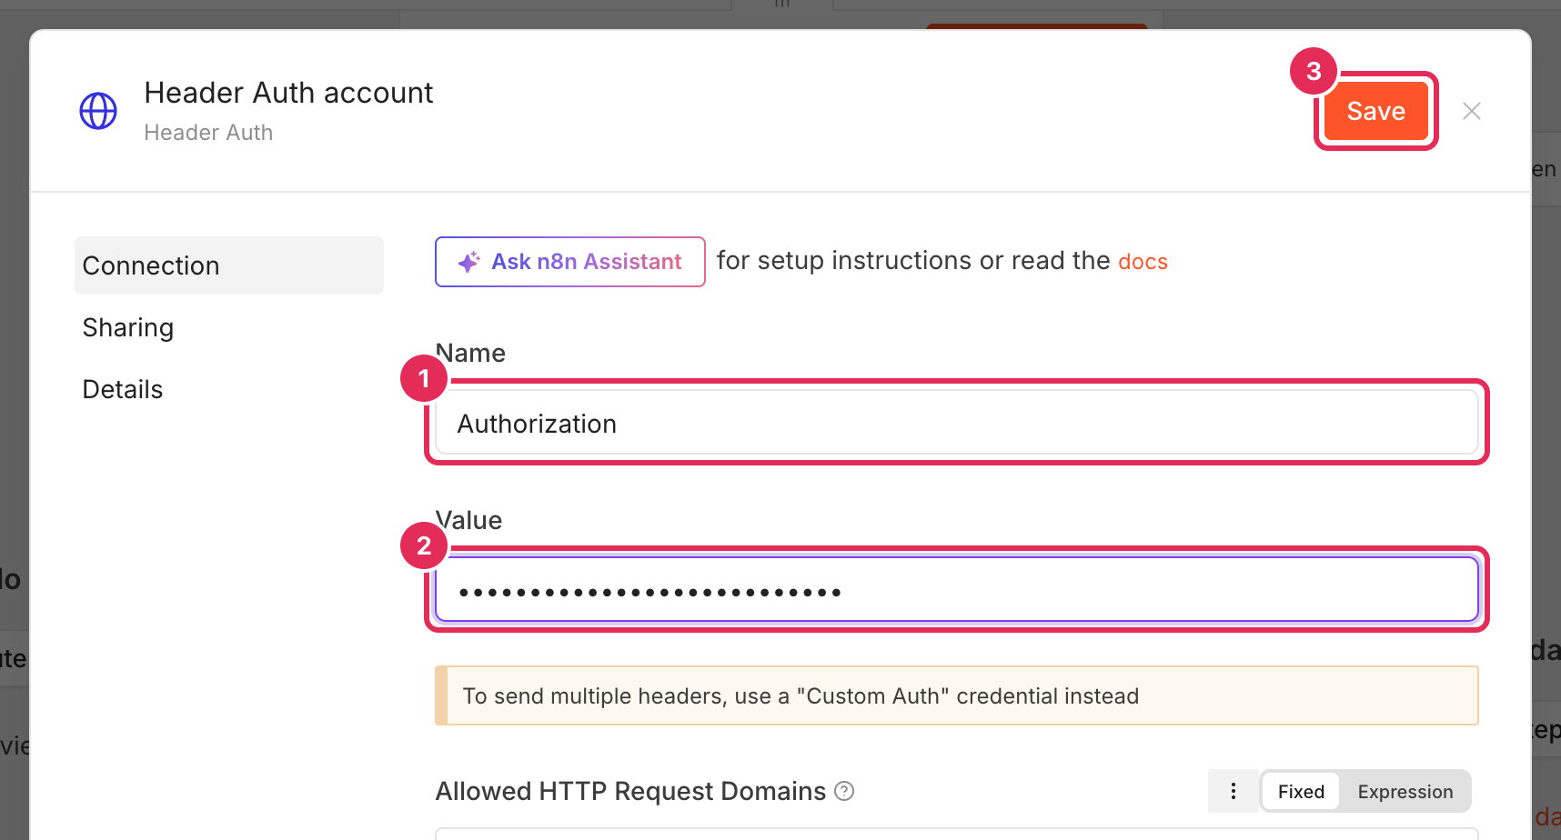Close the credential dialog
The width and height of the screenshot is (1561, 840).
(x=1472, y=111)
